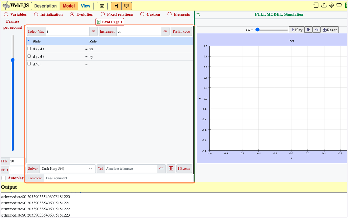Check the d x / d t row checkbox
The image size is (348, 218).
tap(29, 49)
